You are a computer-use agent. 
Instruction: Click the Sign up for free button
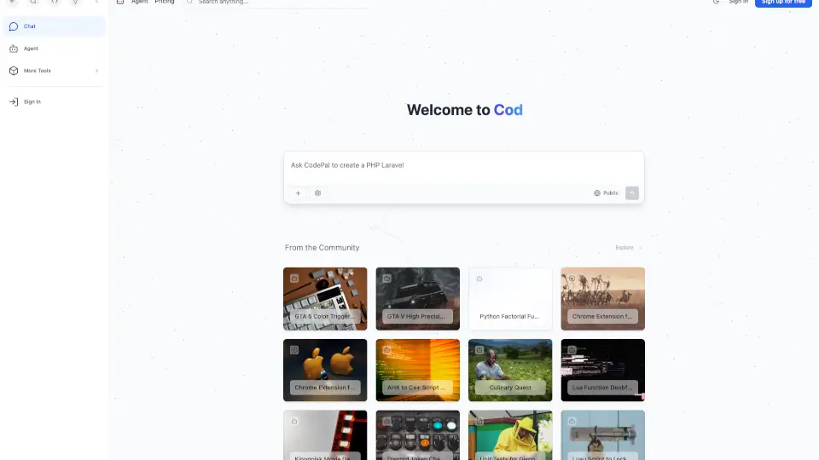783,3
